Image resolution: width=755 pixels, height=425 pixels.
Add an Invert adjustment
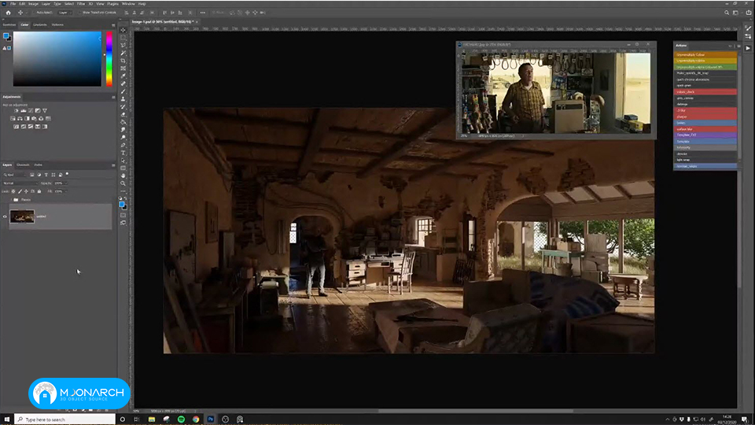click(x=16, y=127)
